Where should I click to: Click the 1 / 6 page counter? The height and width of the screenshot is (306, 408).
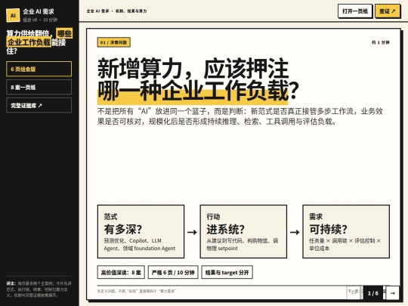[373, 293]
